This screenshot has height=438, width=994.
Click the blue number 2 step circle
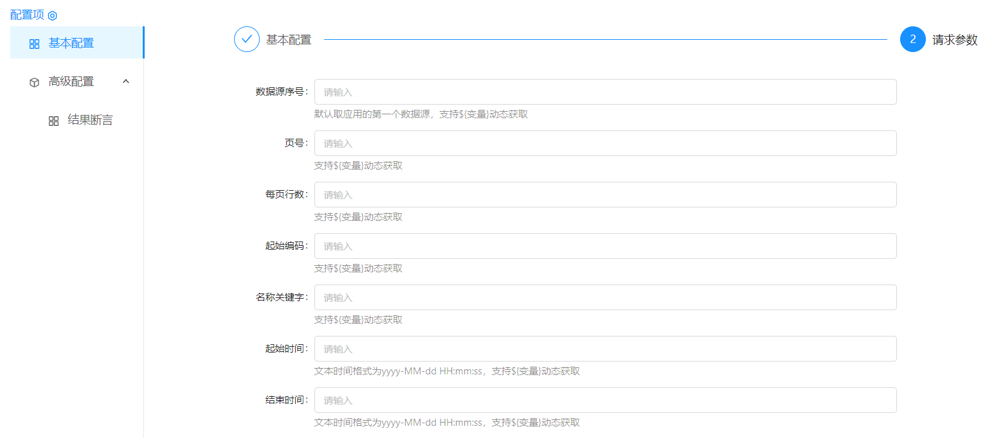[x=912, y=39]
